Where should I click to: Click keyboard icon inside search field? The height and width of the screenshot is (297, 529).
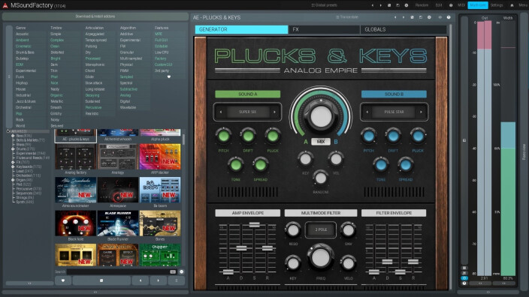pos(173,271)
